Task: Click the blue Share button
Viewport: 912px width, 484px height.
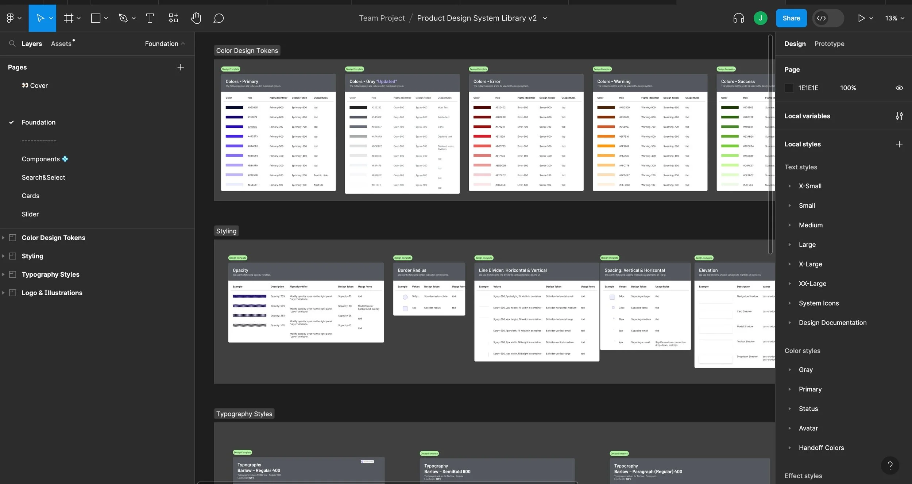Action: pyautogui.click(x=791, y=18)
